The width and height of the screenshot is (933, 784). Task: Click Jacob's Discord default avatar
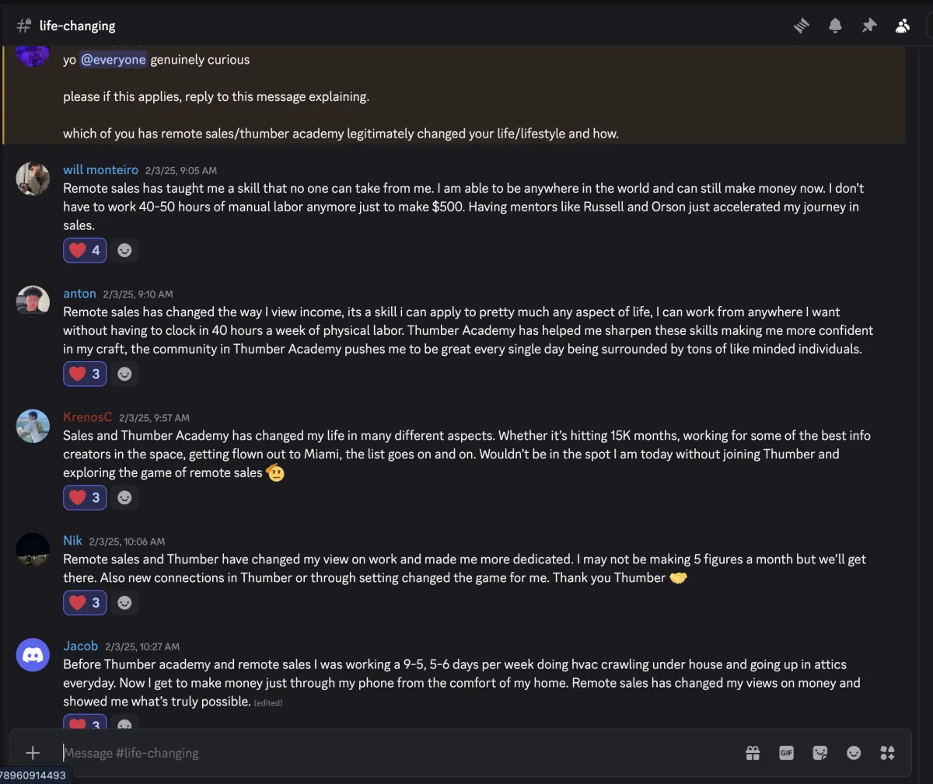click(33, 656)
